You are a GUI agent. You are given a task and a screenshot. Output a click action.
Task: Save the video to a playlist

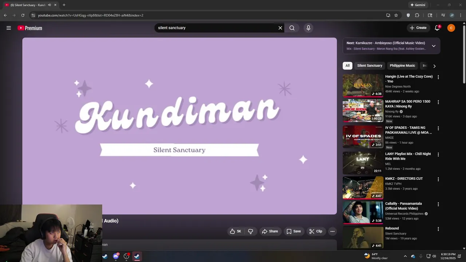pos(293,231)
